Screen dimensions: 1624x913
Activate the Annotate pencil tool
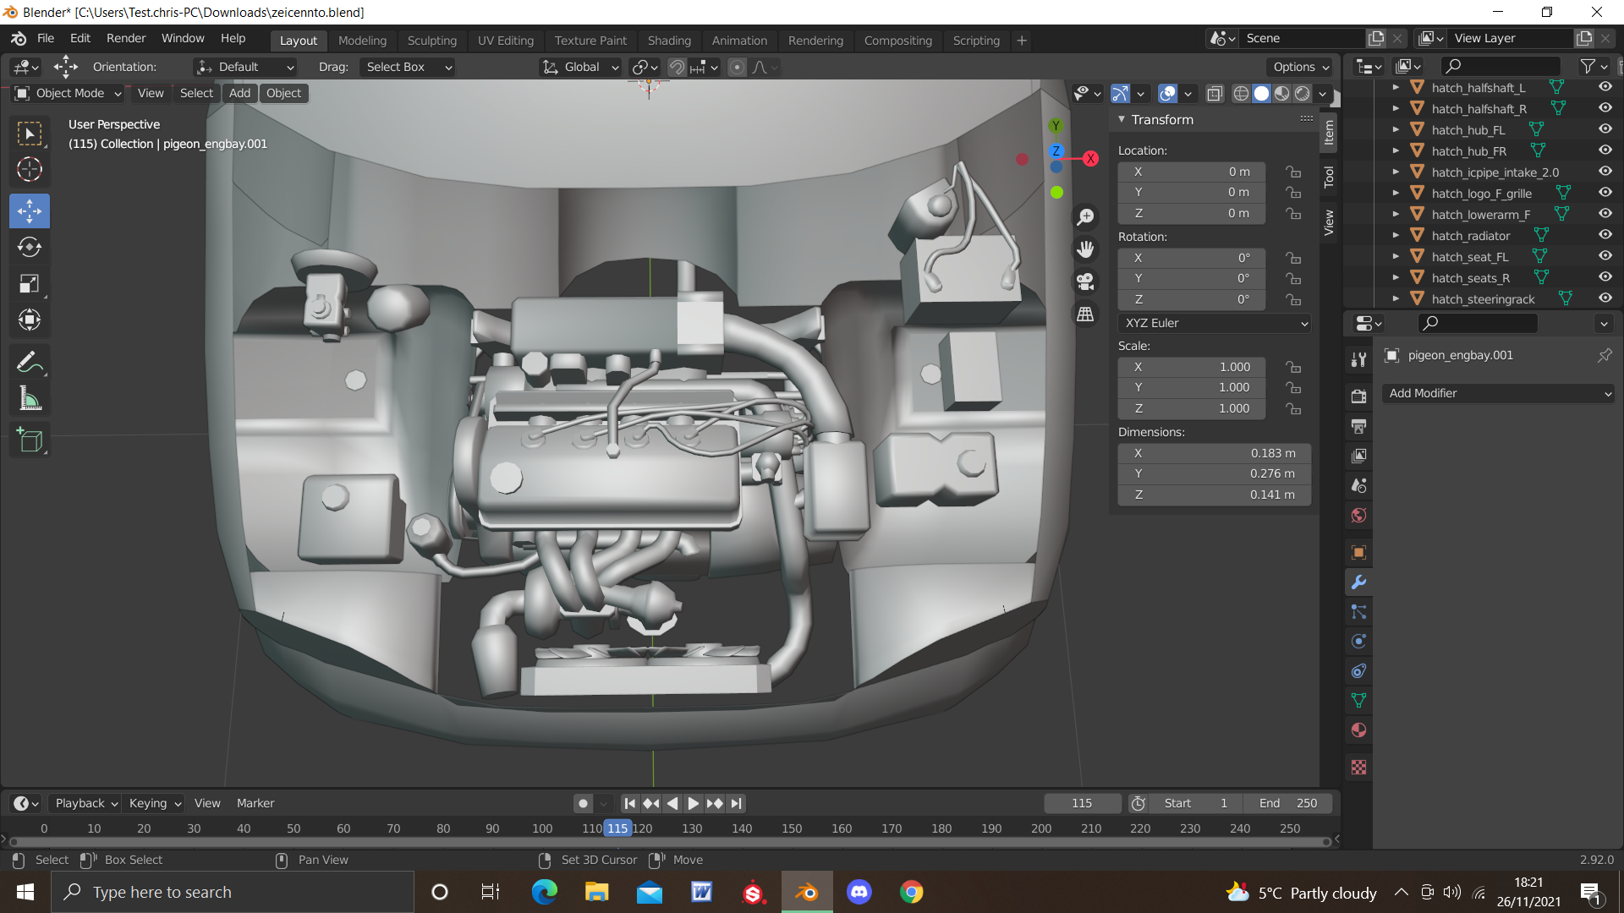point(30,363)
